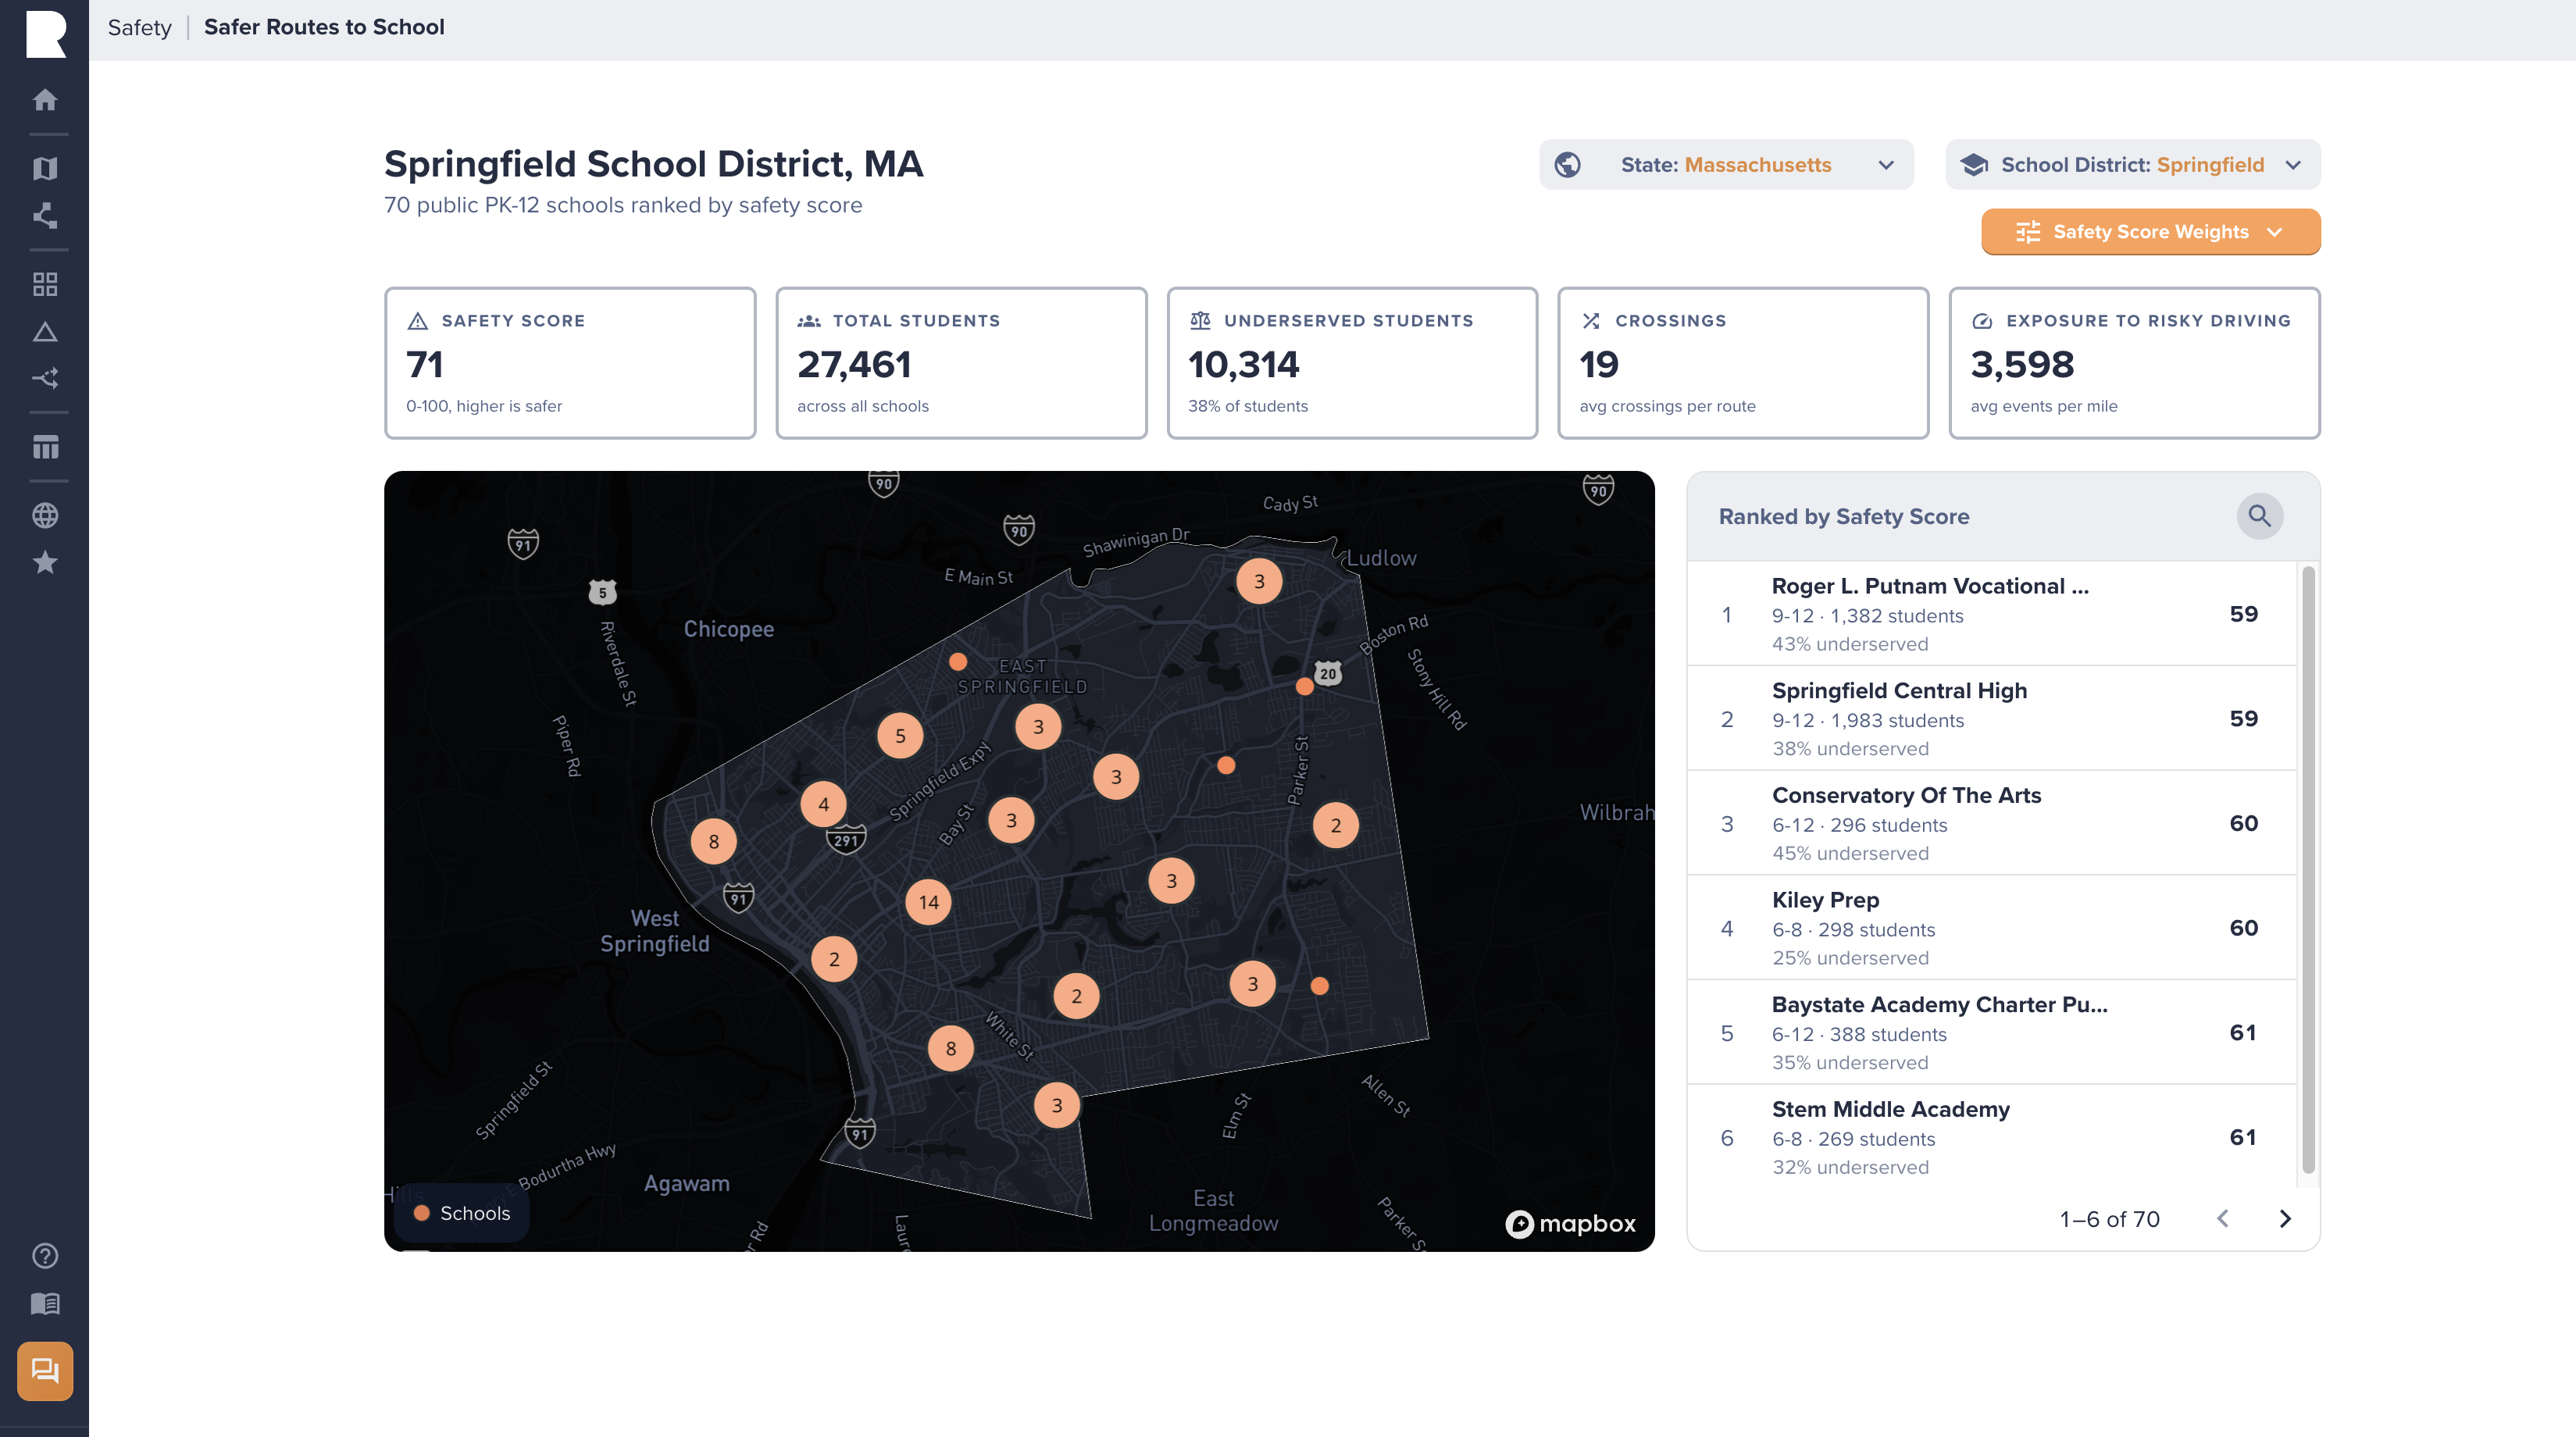Image resolution: width=2576 pixels, height=1437 pixels.
Task: Open the documentation book icon
Action: pyautogui.click(x=45, y=1304)
